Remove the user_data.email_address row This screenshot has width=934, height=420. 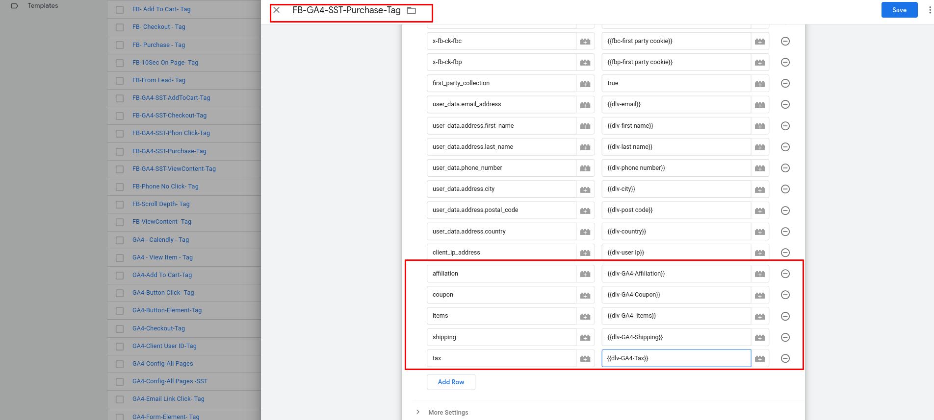[785, 104]
